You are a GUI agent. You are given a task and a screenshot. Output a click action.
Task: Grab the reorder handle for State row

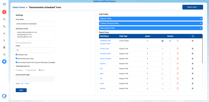[x=193, y=74]
